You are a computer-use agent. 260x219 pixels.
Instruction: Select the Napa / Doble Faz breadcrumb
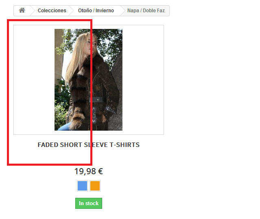pos(146,11)
